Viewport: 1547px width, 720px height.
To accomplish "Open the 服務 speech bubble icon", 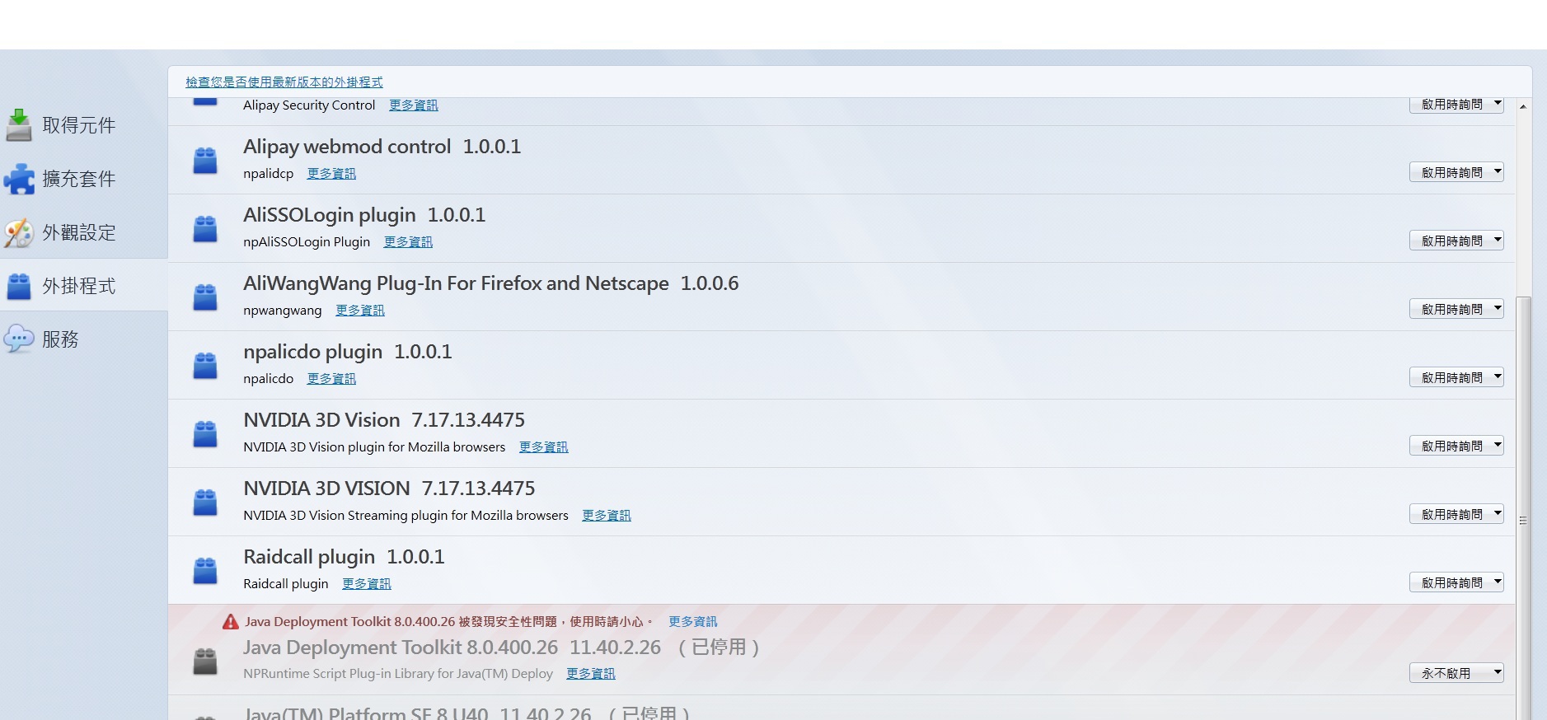I will pyautogui.click(x=19, y=339).
